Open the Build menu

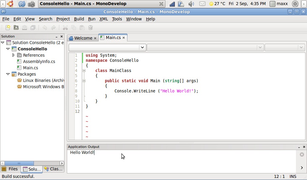[79, 19]
